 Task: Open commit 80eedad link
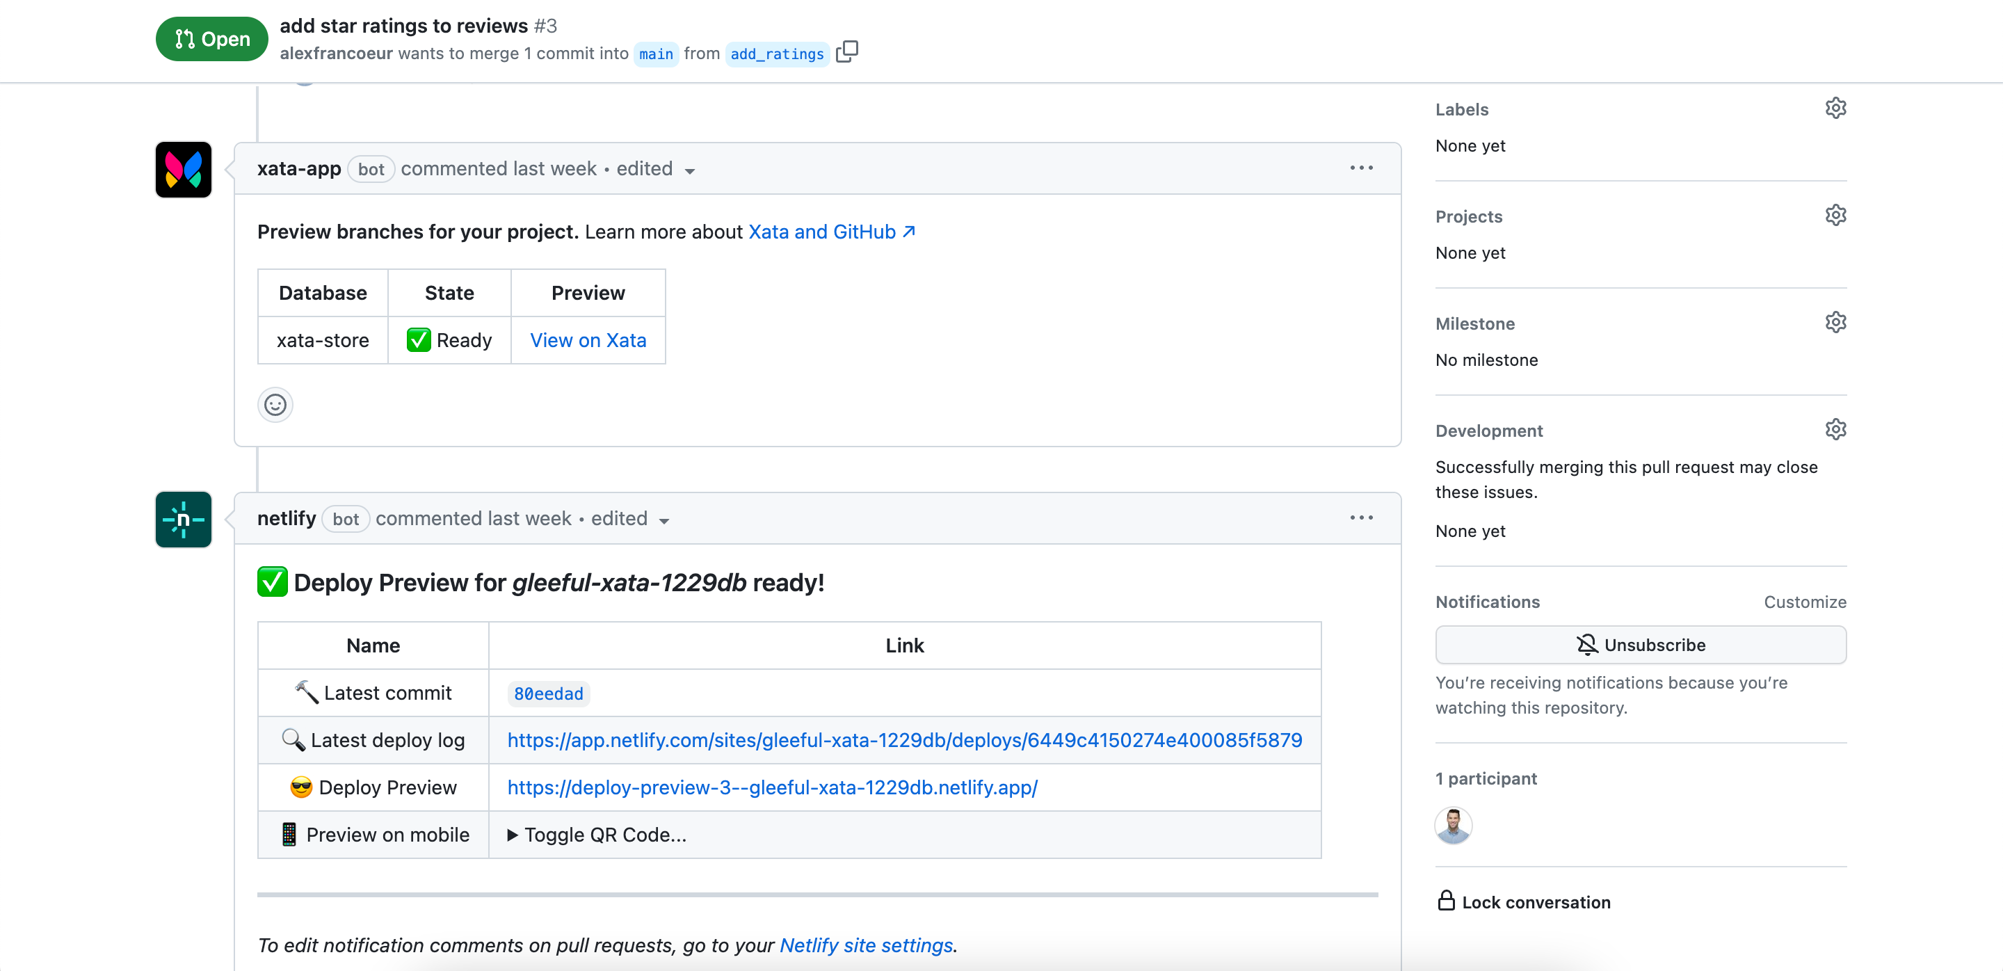point(548,693)
